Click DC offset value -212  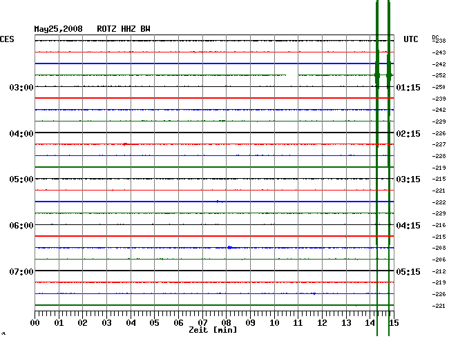439,271
